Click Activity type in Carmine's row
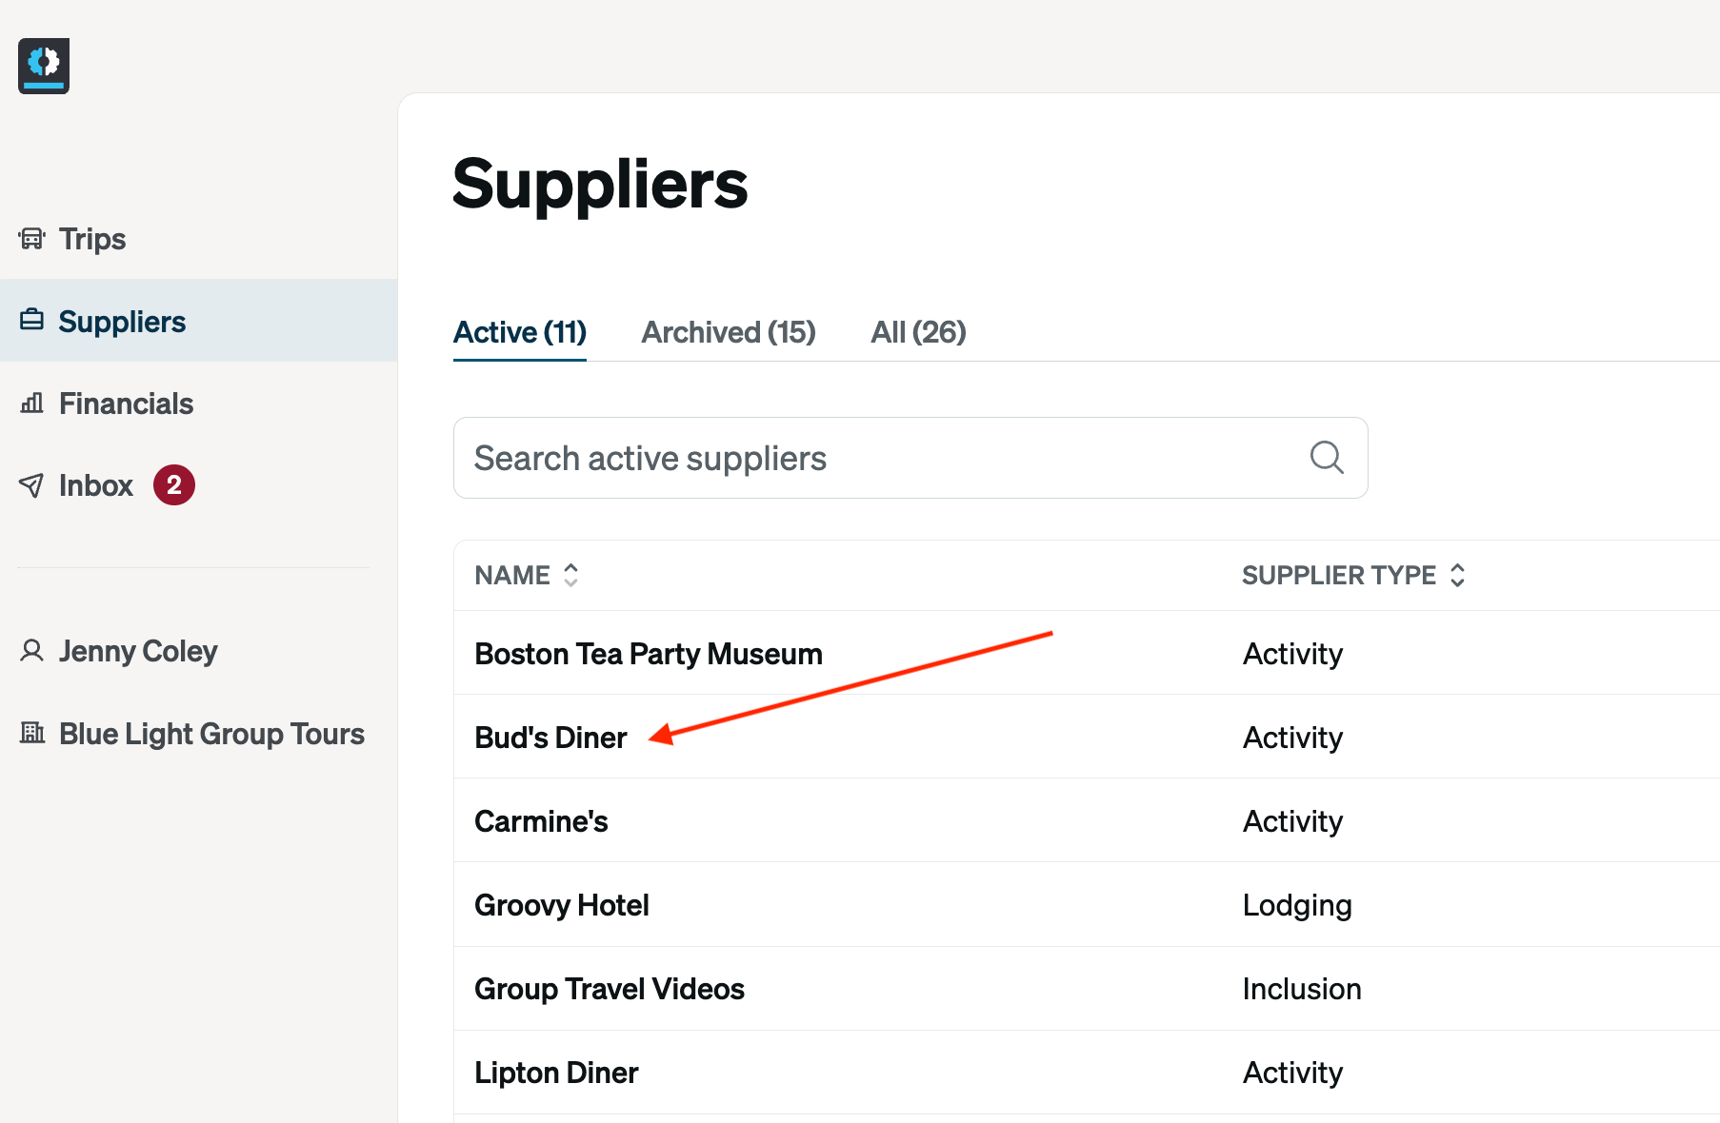The height and width of the screenshot is (1123, 1720). [1293, 821]
